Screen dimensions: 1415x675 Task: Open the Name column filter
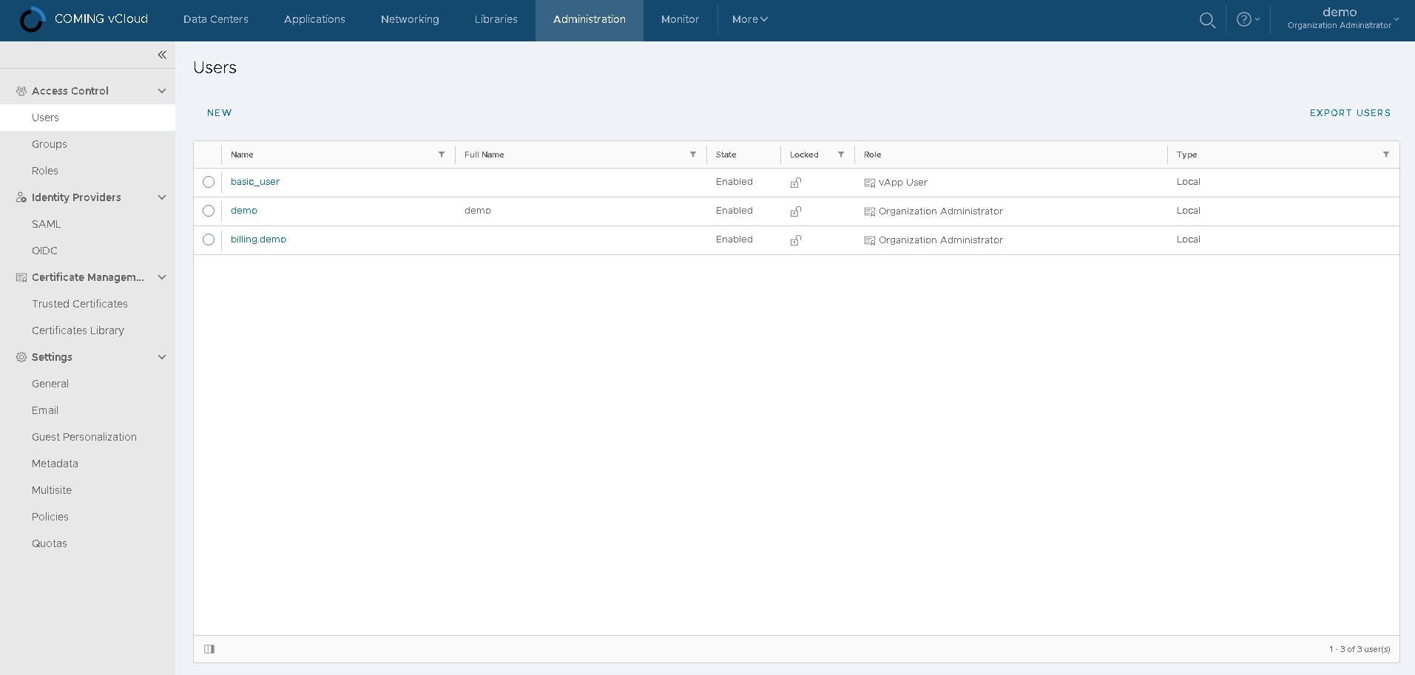click(x=442, y=155)
